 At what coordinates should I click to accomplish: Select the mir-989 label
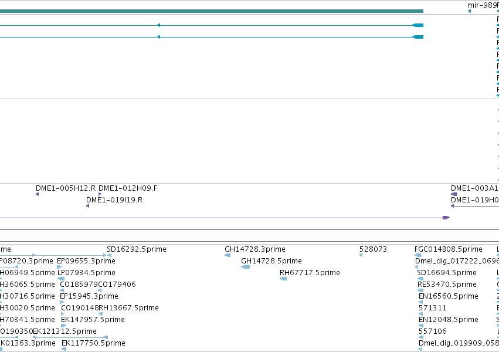click(x=482, y=5)
